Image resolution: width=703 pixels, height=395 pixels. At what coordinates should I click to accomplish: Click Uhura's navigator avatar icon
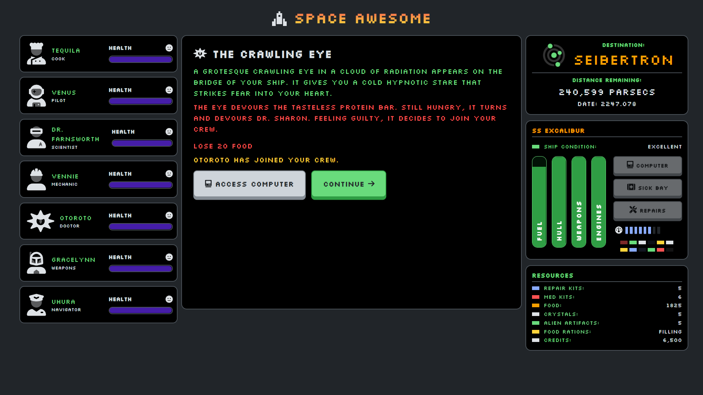[x=36, y=305]
